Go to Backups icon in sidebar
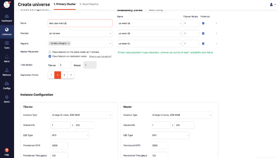 click(7, 70)
